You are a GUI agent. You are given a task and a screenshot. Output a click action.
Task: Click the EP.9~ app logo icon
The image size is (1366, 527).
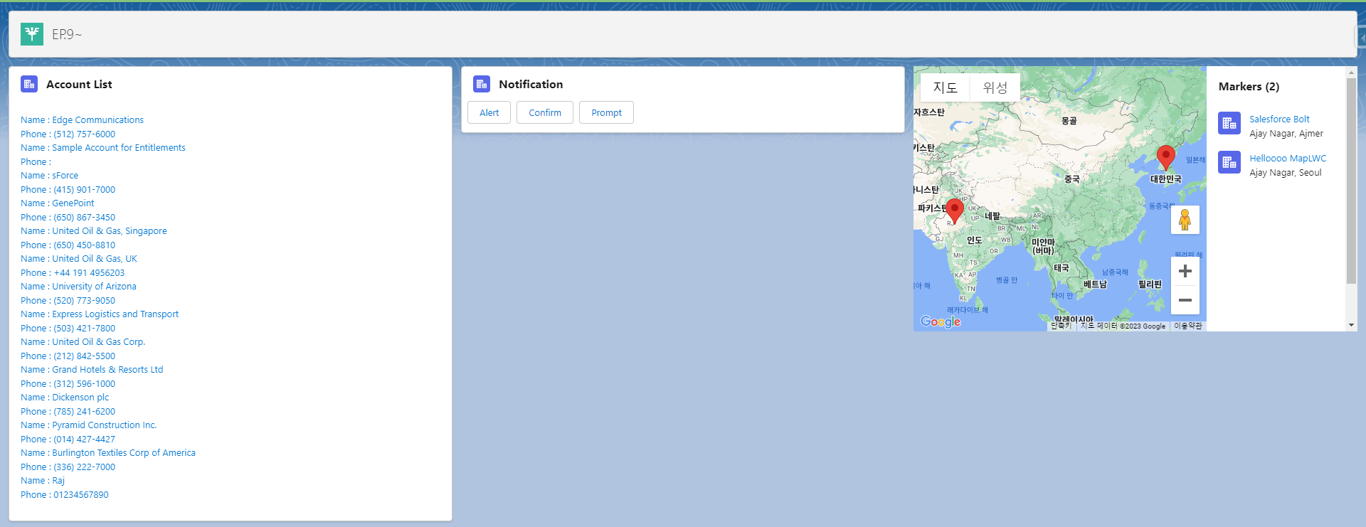(x=32, y=33)
